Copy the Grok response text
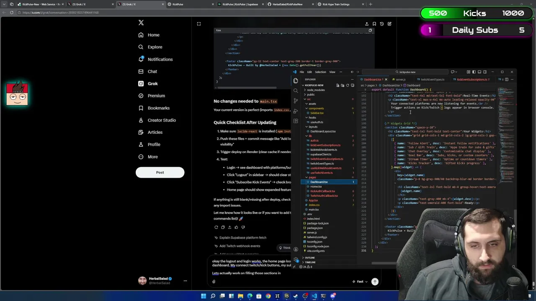 tap(223, 227)
